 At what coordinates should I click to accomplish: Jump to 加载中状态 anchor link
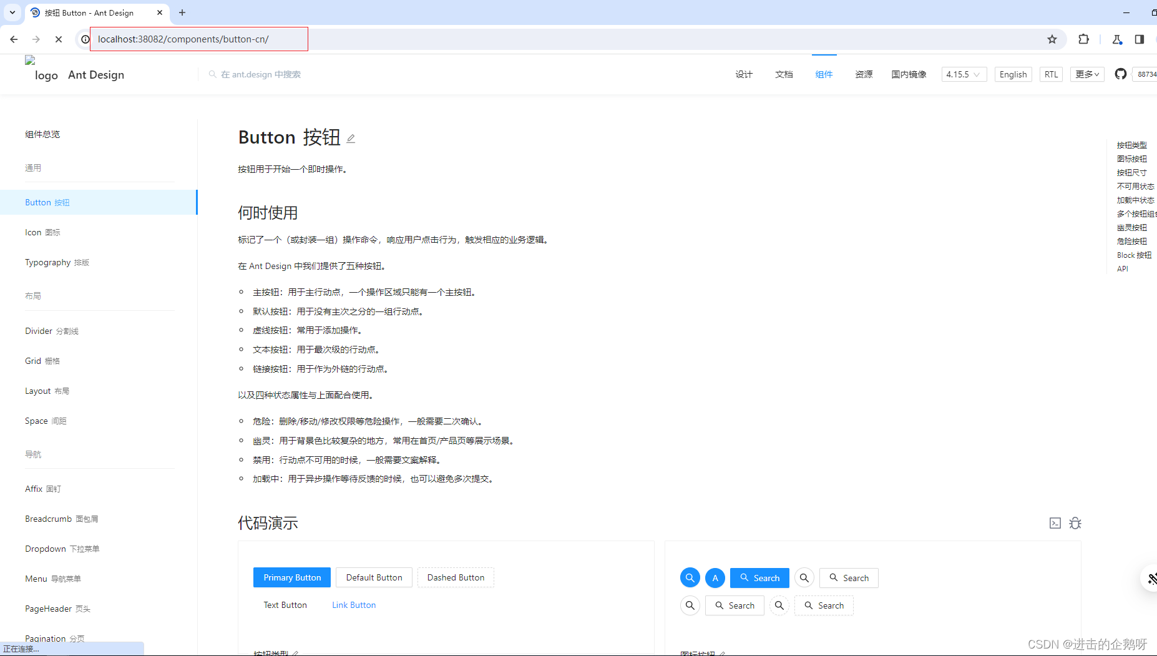1135,200
